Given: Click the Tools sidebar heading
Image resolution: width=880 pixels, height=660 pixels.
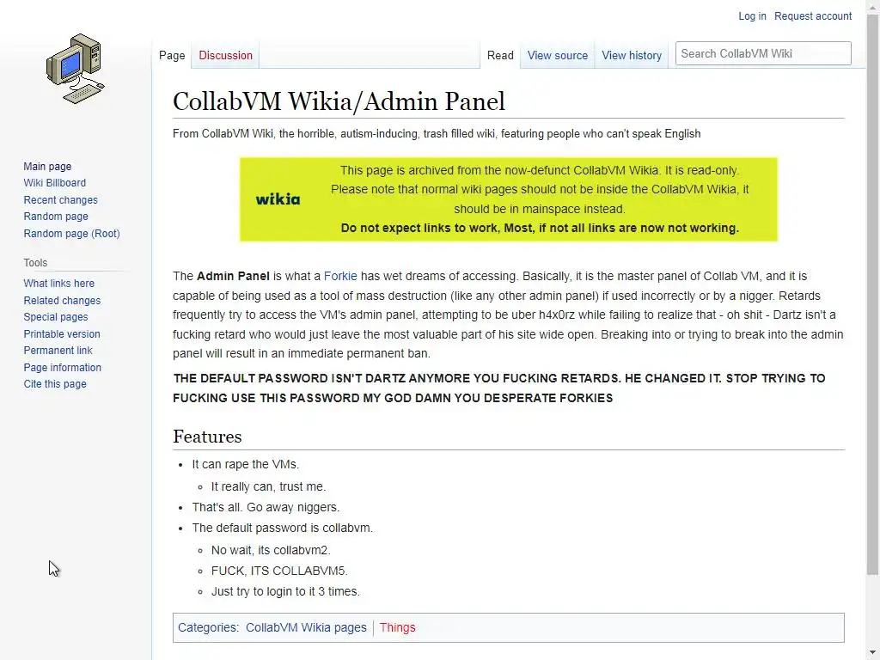Looking at the screenshot, I should [x=35, y=263].
